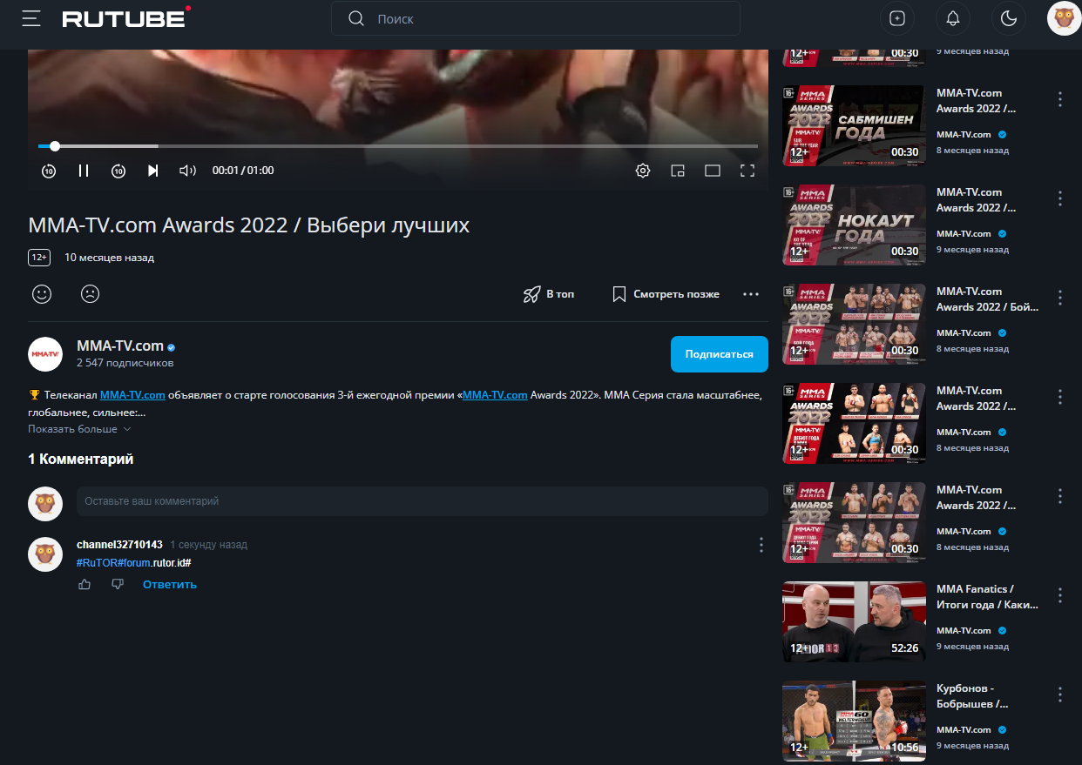Open options for Курбонов - Бобрышев video
Screen dimensions: 1082x765
pos(1060,695)
